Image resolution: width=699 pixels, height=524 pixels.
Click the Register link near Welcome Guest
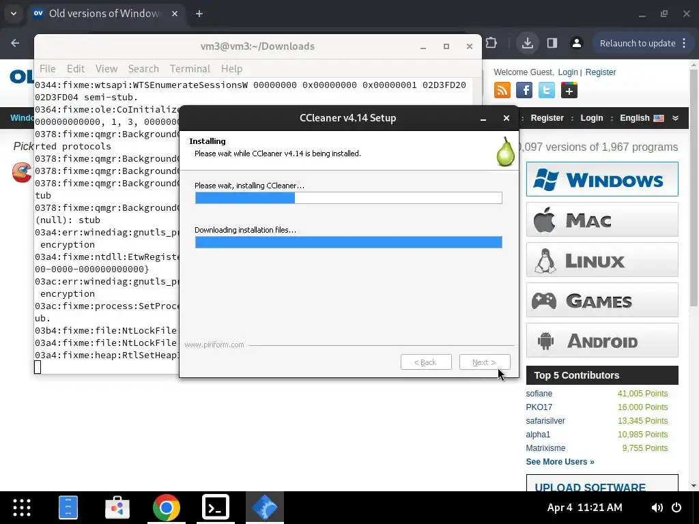tap(601, 72)
